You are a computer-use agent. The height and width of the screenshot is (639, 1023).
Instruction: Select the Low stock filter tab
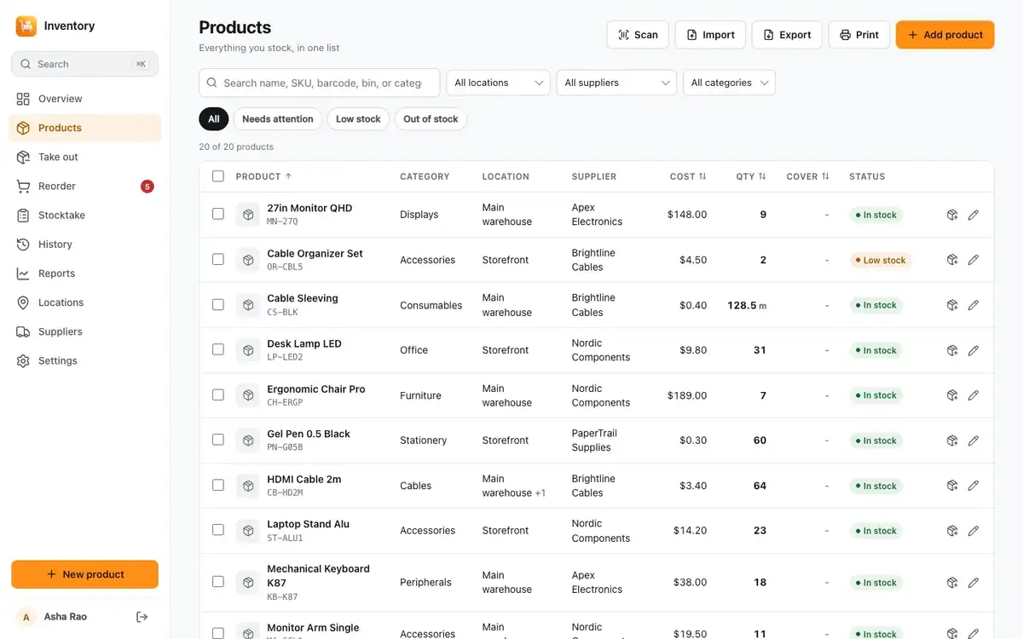click(358, 119)
